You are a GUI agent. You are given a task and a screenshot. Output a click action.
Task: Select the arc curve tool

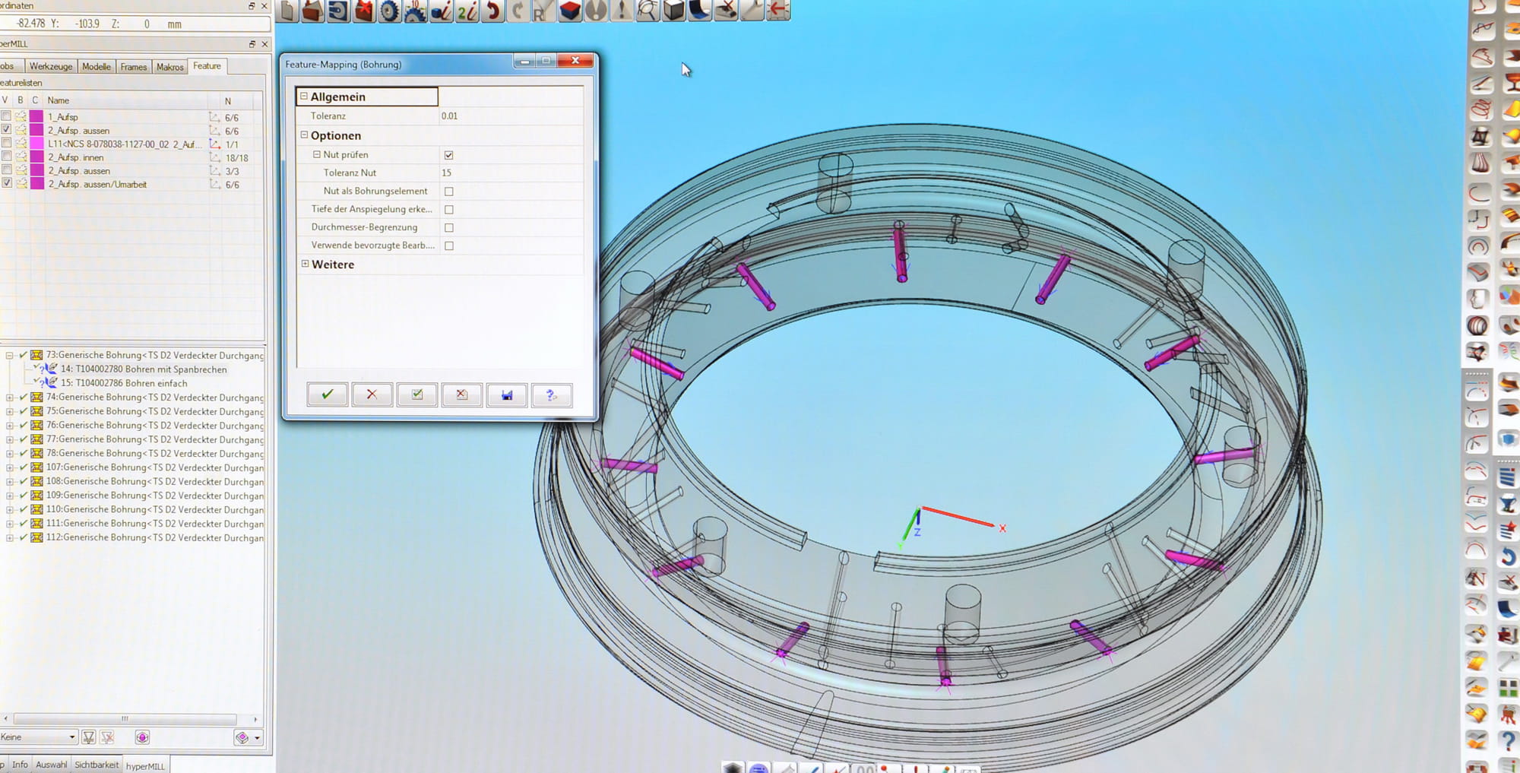click(1478, 192)
